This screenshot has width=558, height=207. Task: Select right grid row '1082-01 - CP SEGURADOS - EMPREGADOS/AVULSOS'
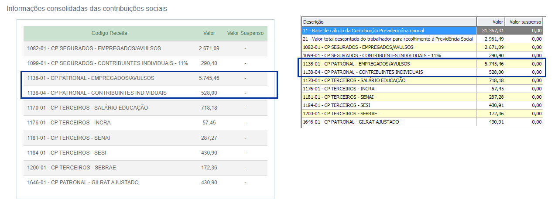[x=422, y=47]
